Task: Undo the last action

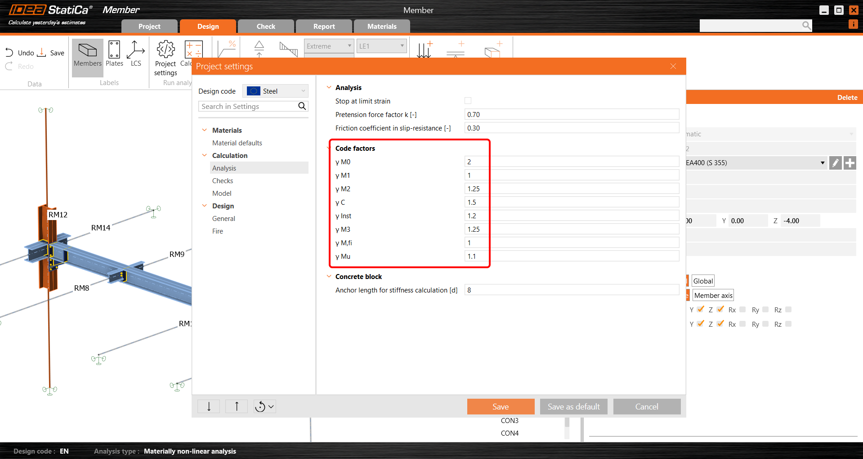Action: click(x=9, y=52)
